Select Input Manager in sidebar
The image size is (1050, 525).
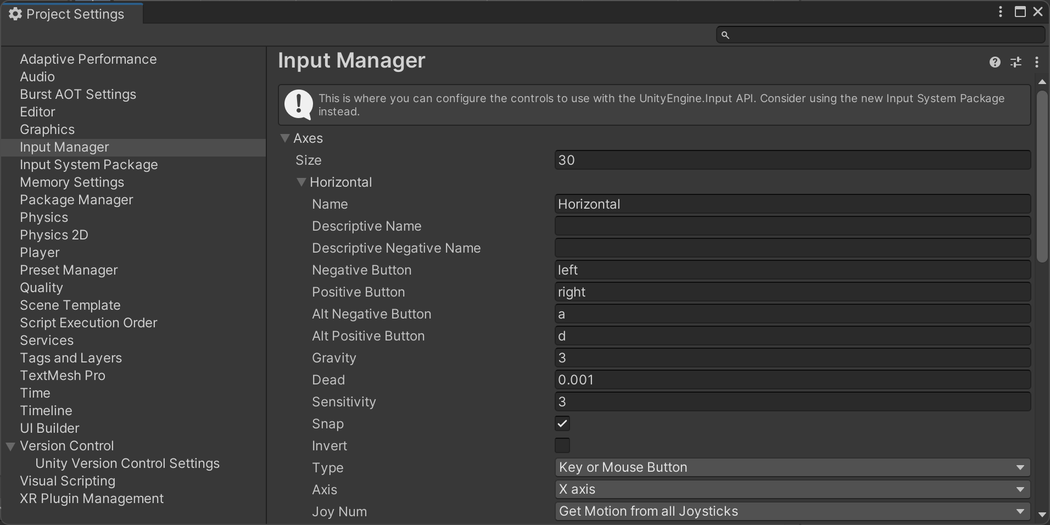tap(133, 147)
